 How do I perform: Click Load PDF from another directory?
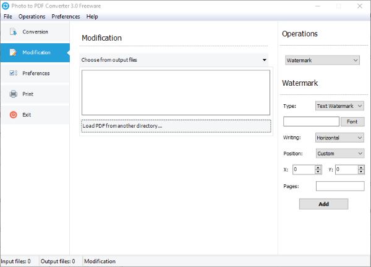click(176, 126)
